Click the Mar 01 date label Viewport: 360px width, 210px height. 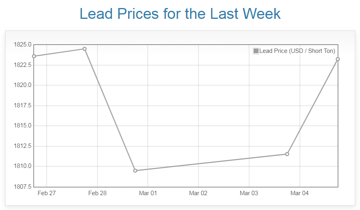(148, 193)
